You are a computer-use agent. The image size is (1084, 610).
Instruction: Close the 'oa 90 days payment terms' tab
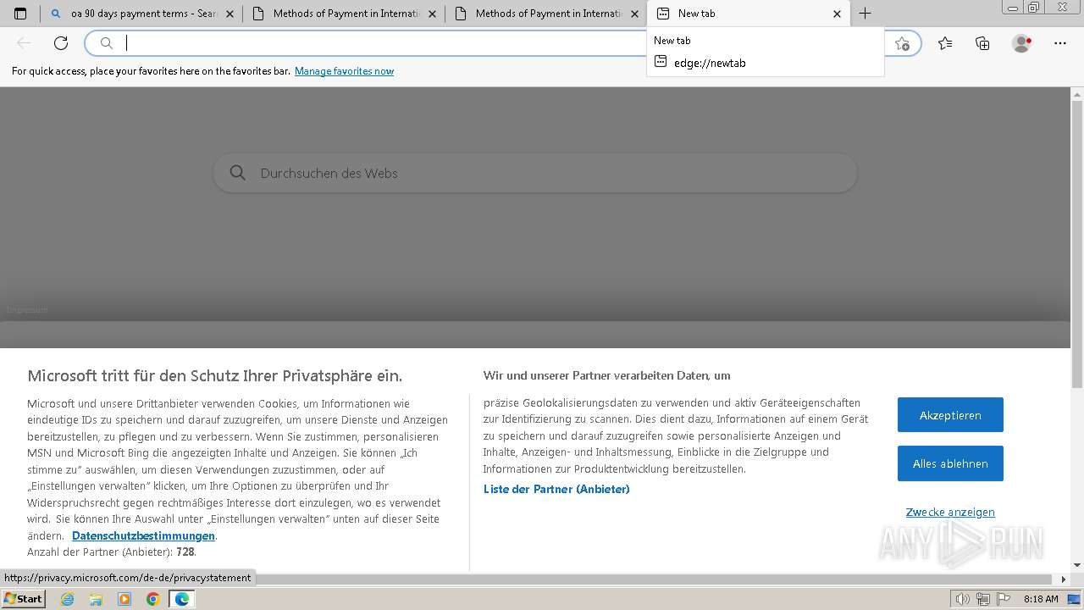pos(230,14)
